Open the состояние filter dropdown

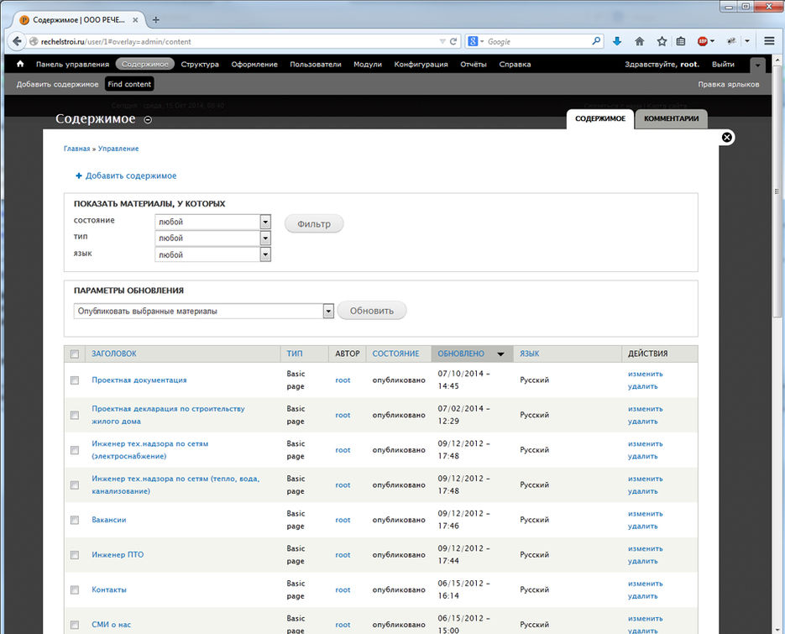(x=212, y=222)
